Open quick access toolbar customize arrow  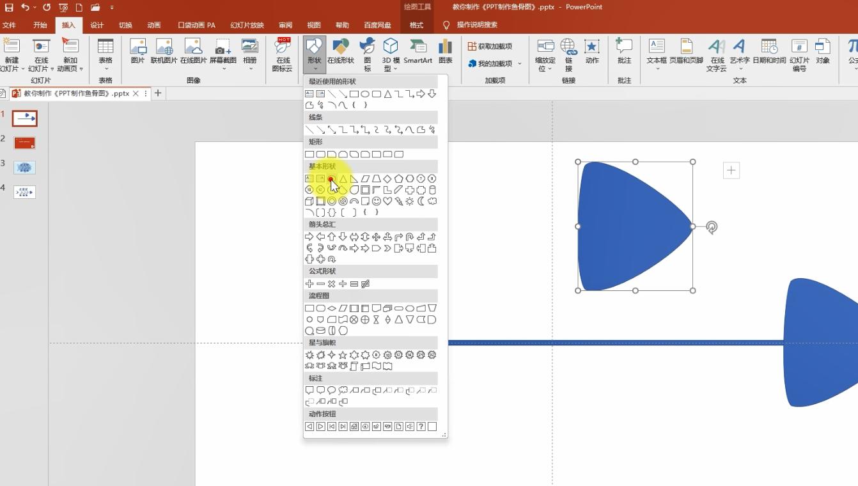click(x=112, y=8)
